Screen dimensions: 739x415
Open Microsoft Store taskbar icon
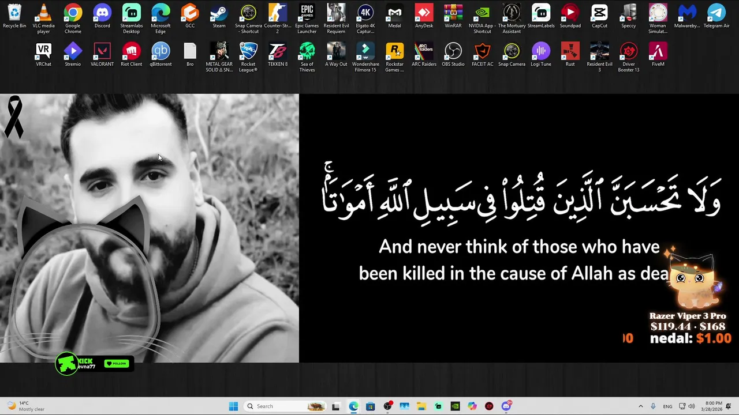371,406
